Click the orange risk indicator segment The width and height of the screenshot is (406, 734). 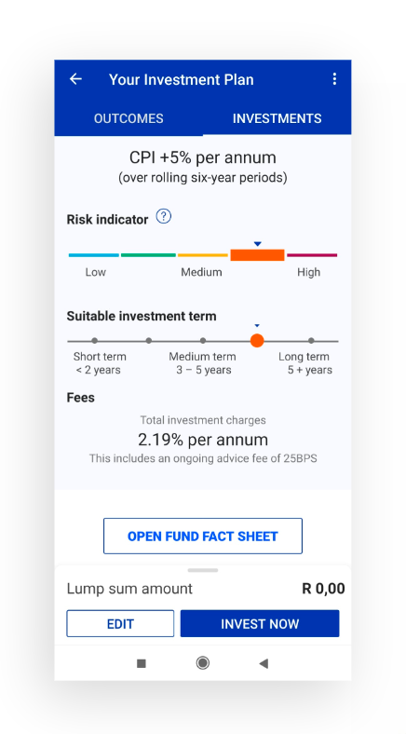[257, 255]
